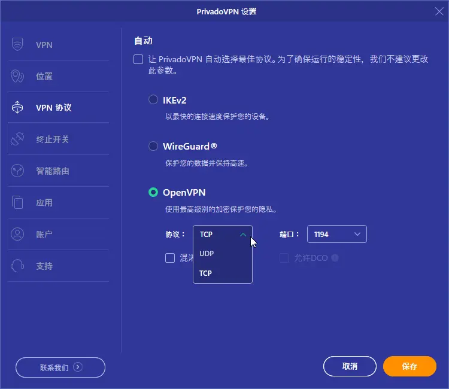Screen dimensions: 449x389
Task: Click the IKEv2 label text
Action: [x=175, y=100]
